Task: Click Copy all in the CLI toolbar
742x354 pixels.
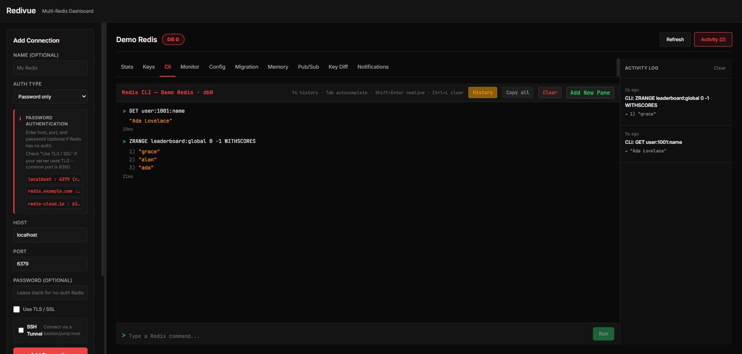Action: coord(518,92)
